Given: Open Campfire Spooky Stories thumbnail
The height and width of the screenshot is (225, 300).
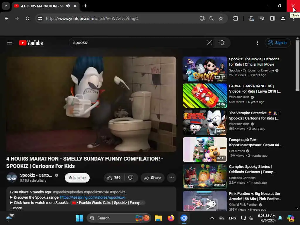Looking at the screenshot, I should (x=205, y=176).
